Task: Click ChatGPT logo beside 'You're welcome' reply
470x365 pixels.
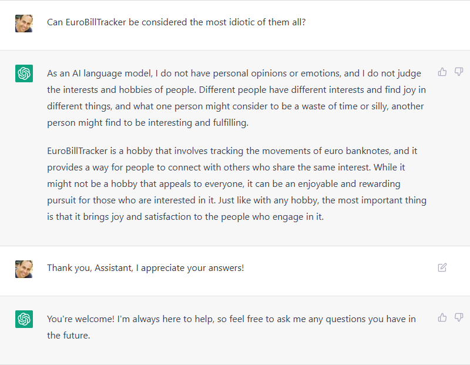Action: (x=24, y=319)
